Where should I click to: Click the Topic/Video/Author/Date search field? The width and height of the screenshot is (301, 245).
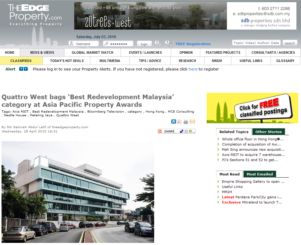pos(256,43)
